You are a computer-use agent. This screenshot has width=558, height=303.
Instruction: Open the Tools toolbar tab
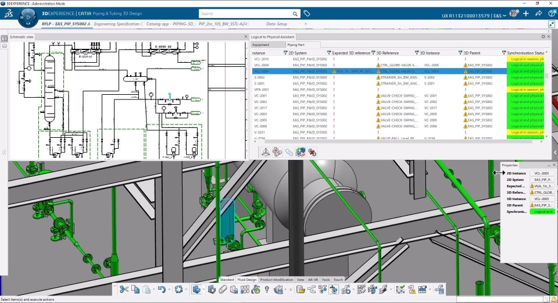pos(326,280)
